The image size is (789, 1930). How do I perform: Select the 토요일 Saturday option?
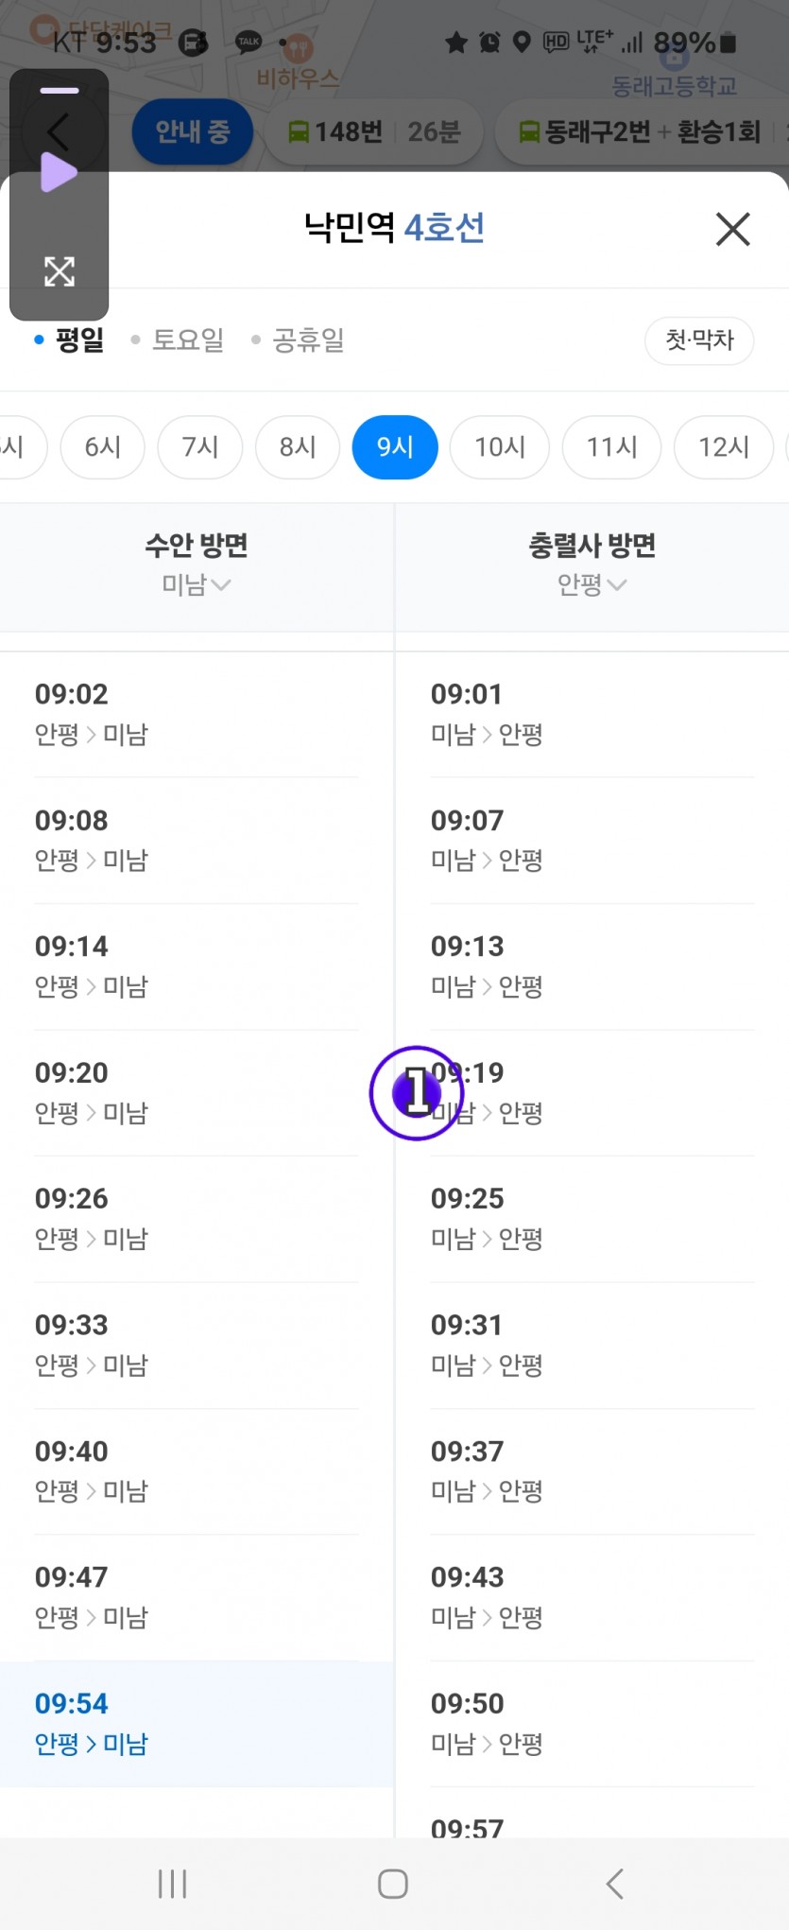(x=178, y=339)
